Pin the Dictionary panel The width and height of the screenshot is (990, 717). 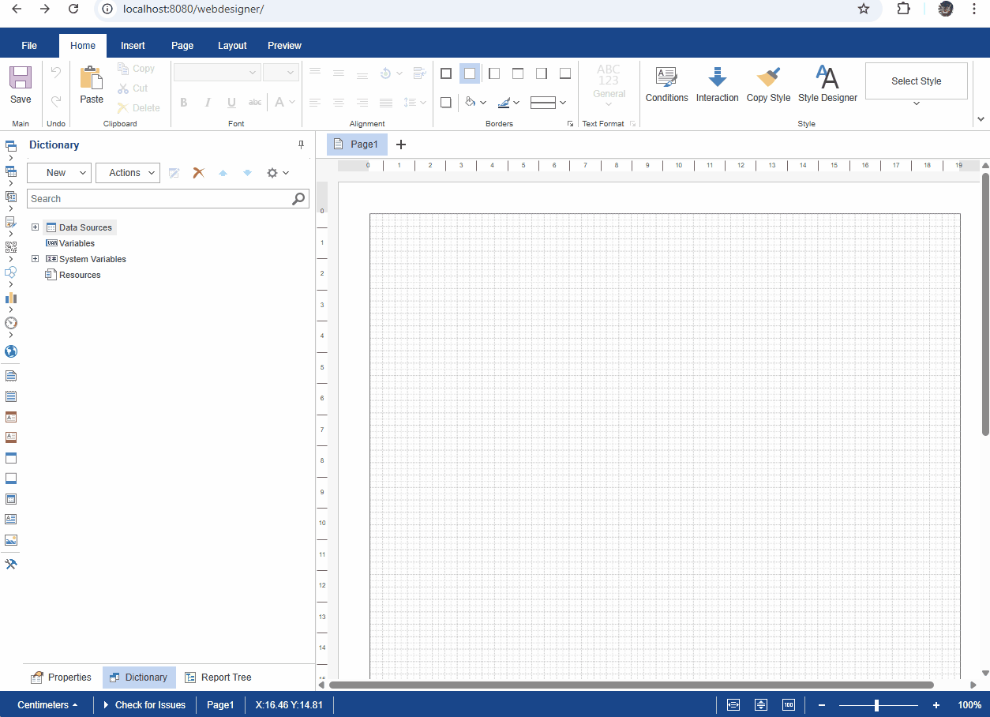click(x=301, y=145)
